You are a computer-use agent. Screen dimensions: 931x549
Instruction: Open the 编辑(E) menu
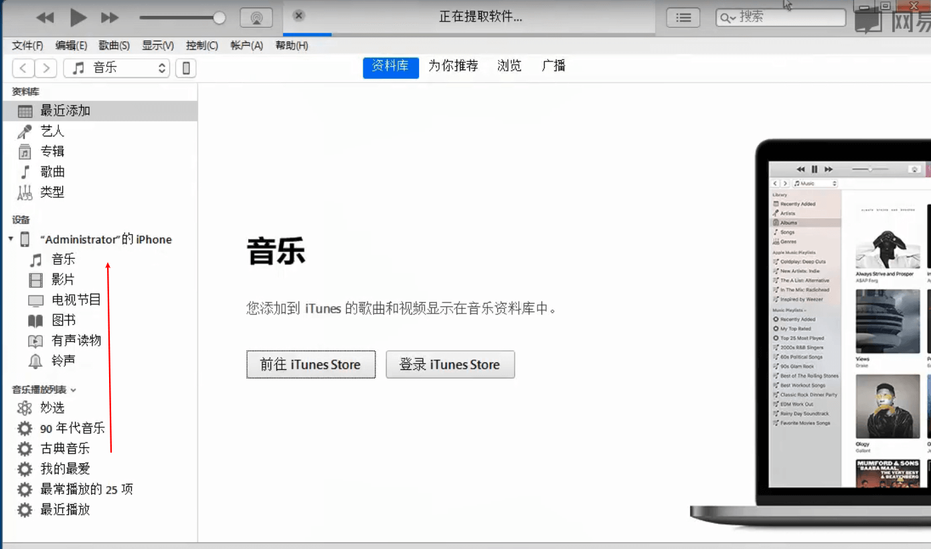point(71,45)
